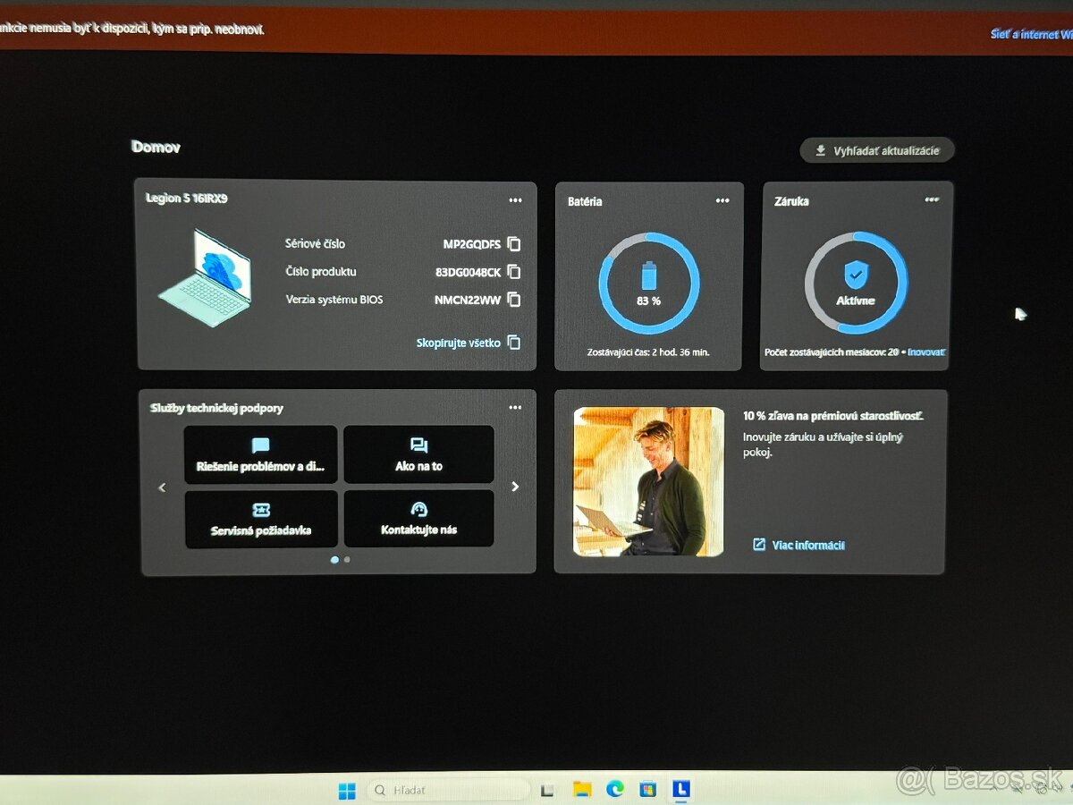The height and width of the screenshot is (805, 1073).
Task: Open the Záruka card three-dot menu
Action: pos(931,199)
